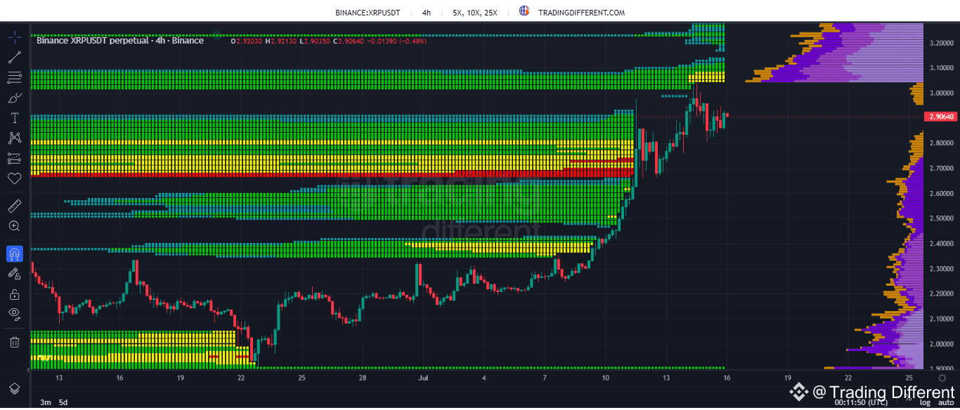This screenshot has width=960, height=410.
Task: Select the XABCD pattern tool
Action: point(14,138)
